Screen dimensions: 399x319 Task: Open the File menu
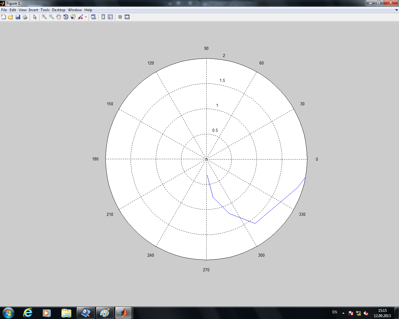click(x=4, y=10)
